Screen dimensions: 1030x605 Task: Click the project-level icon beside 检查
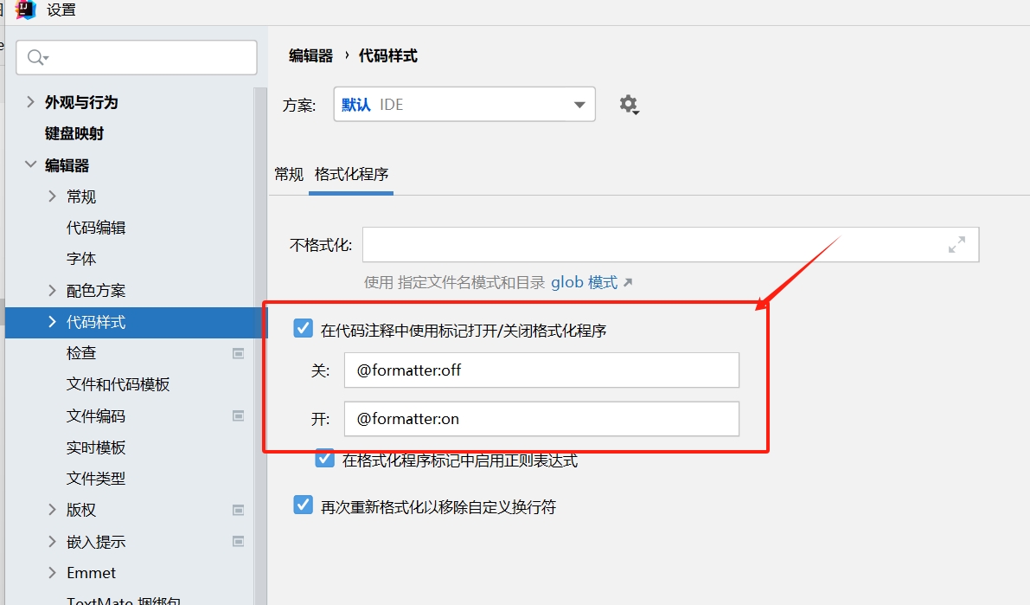[x=239, y=353]
